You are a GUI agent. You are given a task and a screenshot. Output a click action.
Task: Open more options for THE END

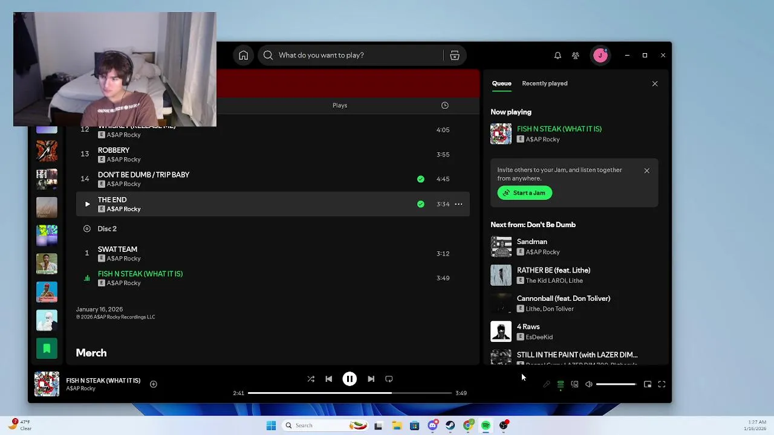coord(458,204)
